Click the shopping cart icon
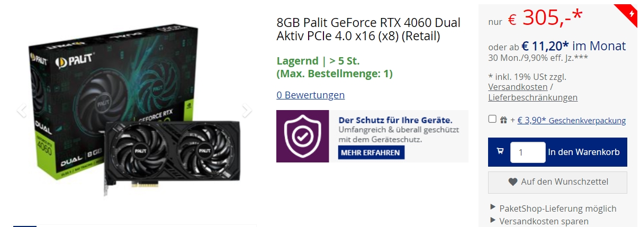The image size is (640, 227). (500, 152)
